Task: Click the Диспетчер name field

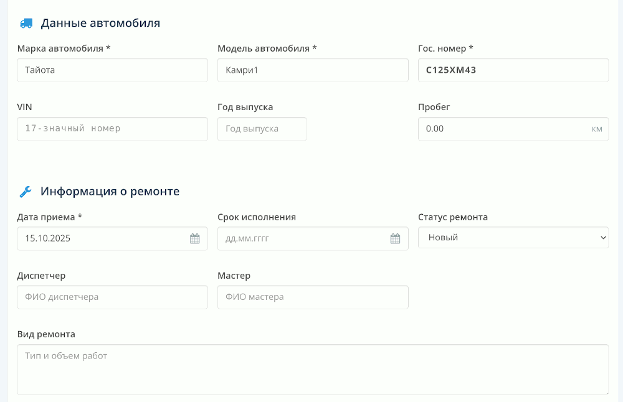Action: [x=112, y=297]
